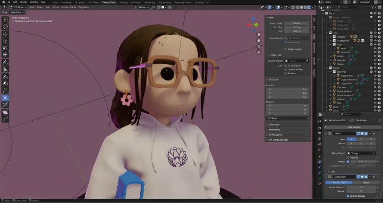The width and height of the screenshot is (383, 203).
Task: Open the Modifiers wrench properties tab
Action: pos(320,162)
